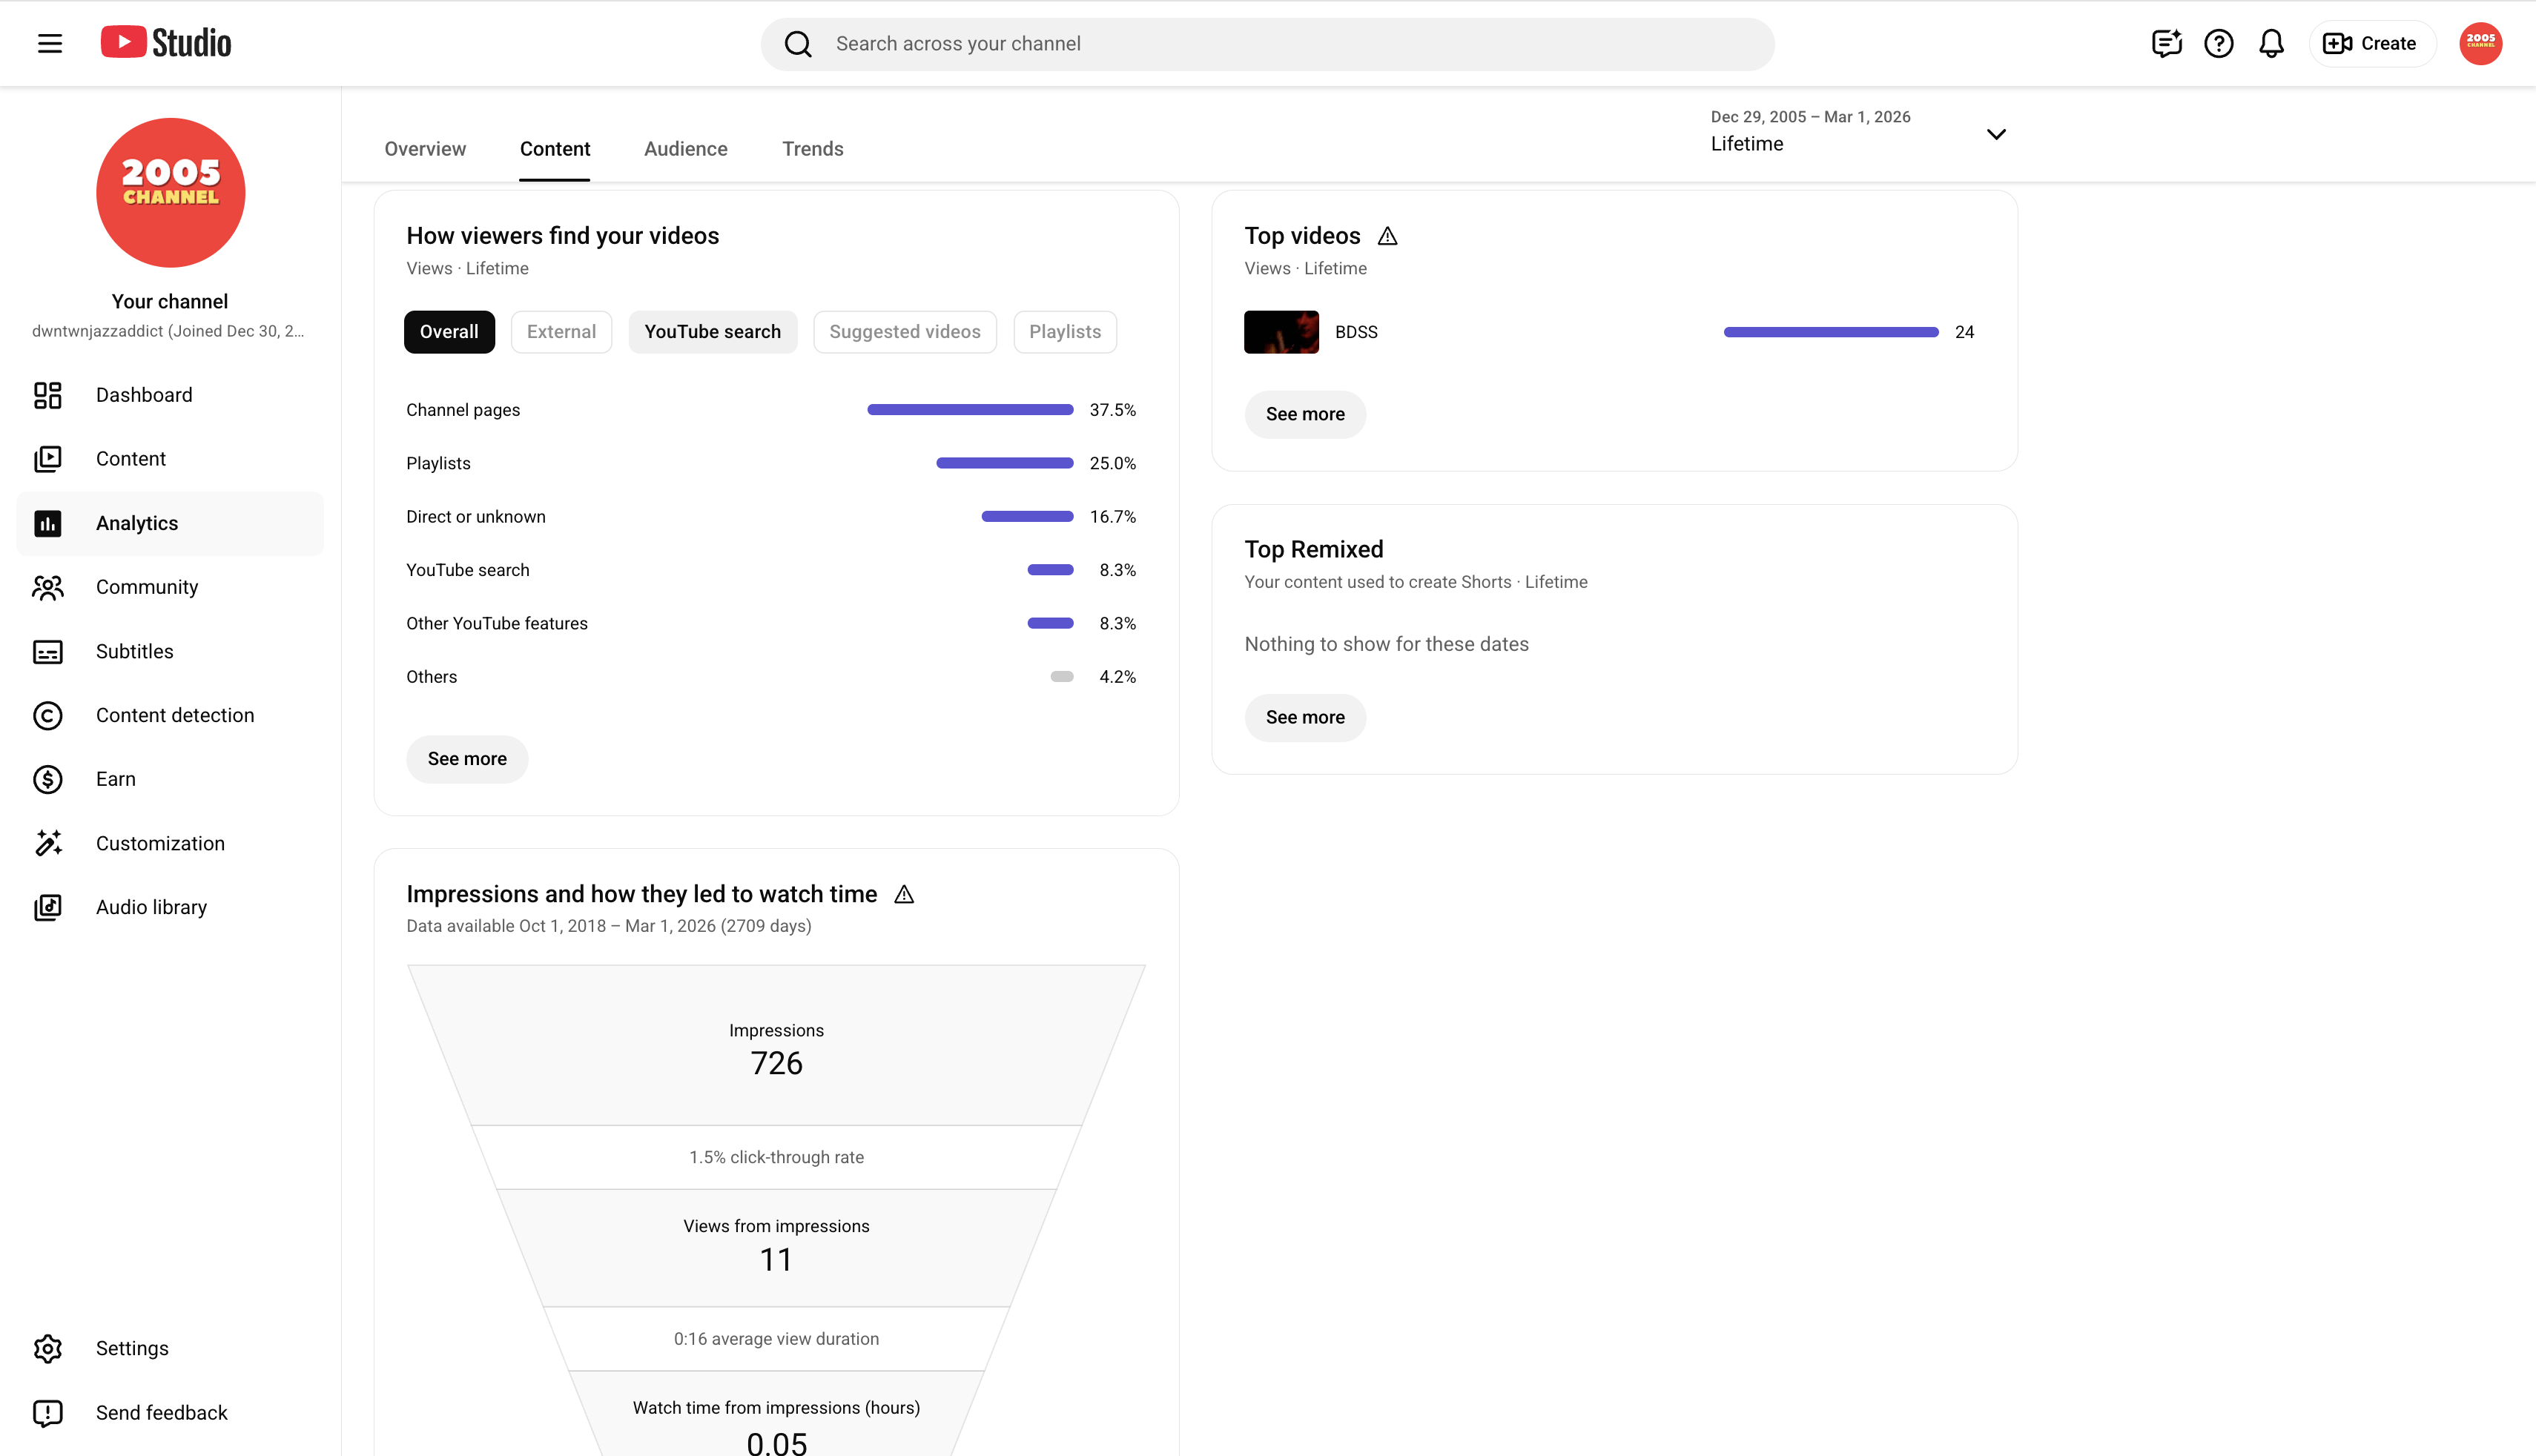Viewport: 2536px width, 1456px height.
Task: Open the Help question mark icon
Action: pos(2218,43)
